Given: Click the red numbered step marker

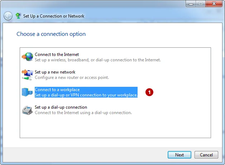Looking at the screenshot, I should (149, 92).
